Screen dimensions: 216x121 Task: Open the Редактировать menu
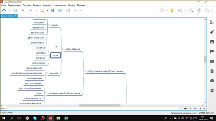pos(14,5)
